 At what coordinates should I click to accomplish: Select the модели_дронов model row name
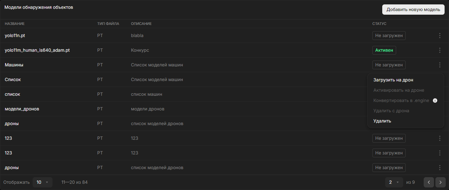pos(22,109)
